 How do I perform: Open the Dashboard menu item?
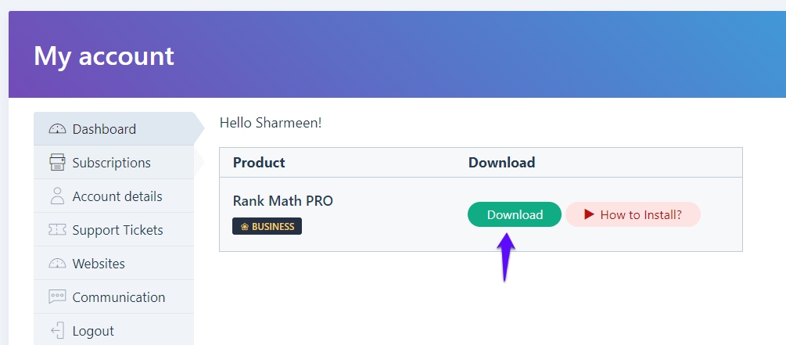(104, 129)
